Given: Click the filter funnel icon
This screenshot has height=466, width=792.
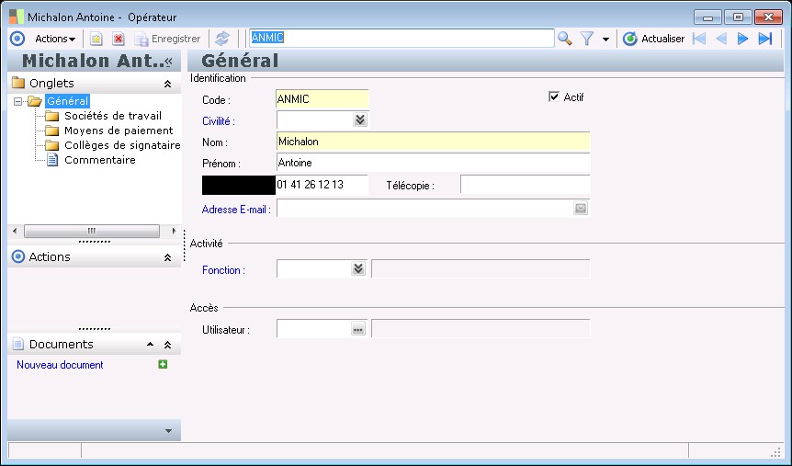Looking at the screenshot, I should coord(586,39).
